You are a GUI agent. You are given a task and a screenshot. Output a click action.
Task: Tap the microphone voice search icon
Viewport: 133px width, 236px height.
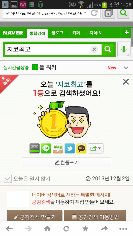124,49
